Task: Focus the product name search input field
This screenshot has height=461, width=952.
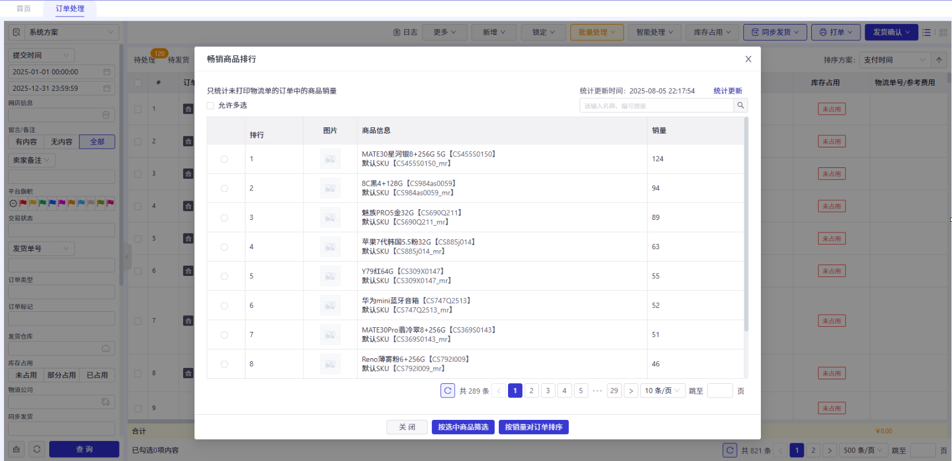Action: tap(657, 106)
